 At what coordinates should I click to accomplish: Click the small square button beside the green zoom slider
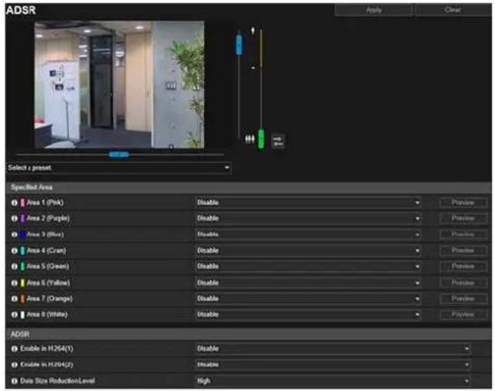click(x=278, y=141)
